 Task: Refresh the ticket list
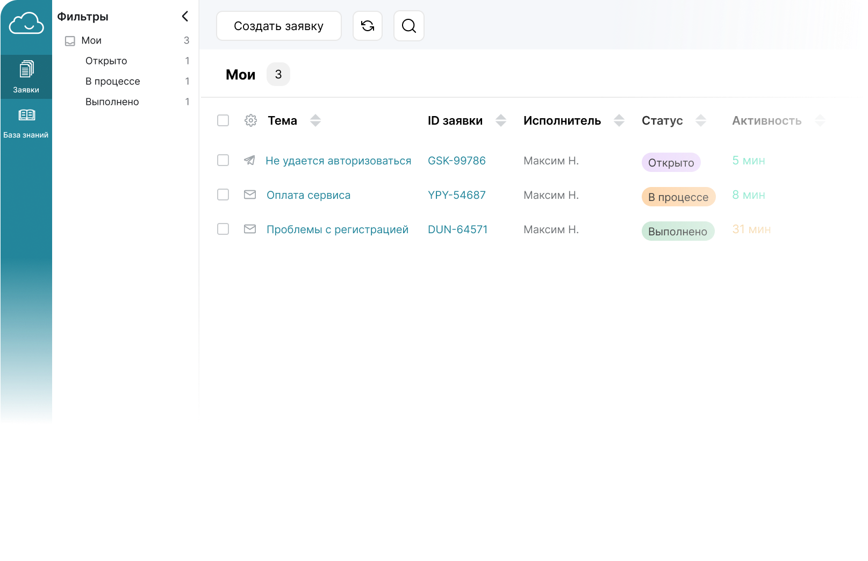(368, 26)
